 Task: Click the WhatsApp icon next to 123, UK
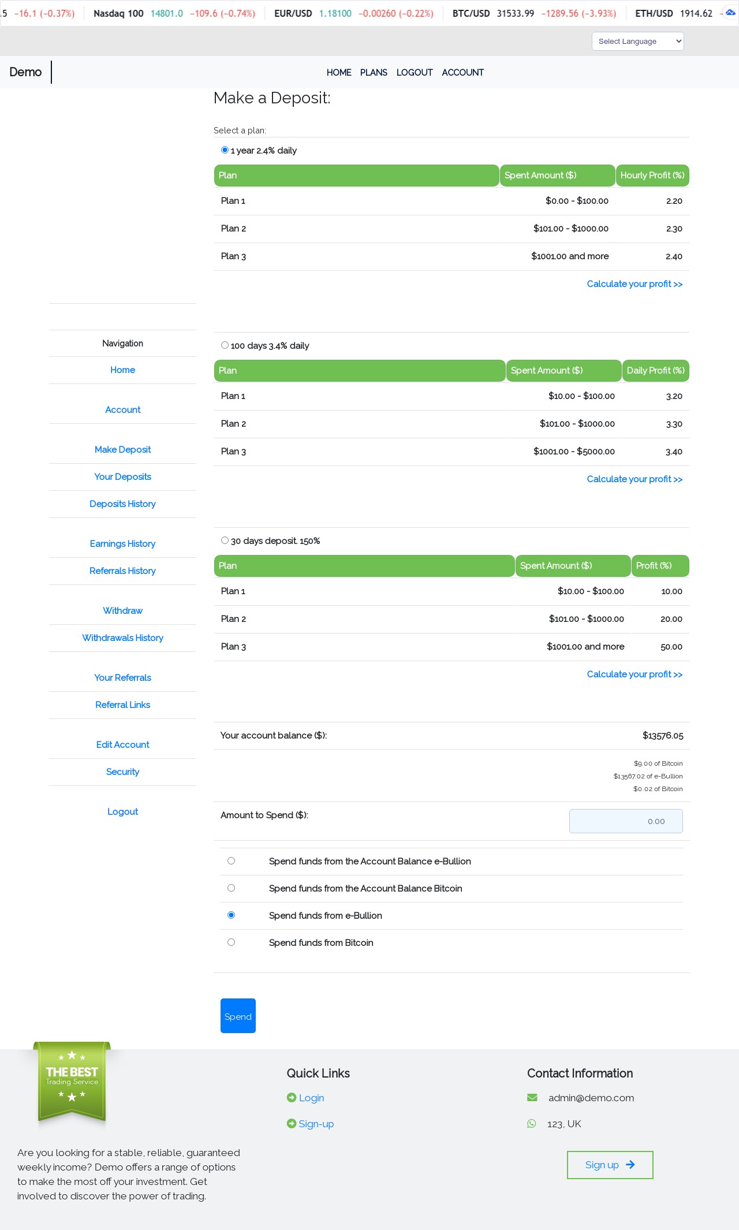point(532,1124)
